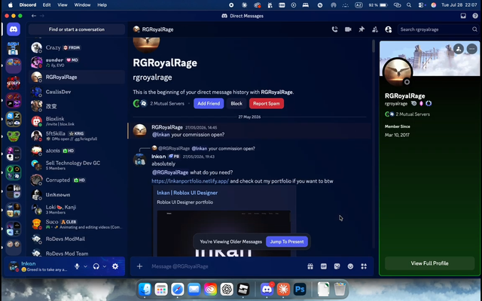Open Safari from the dock

click(x=178, y=289)
